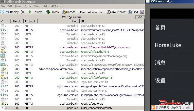Sort sessions by URL column header
The image size is (194, 111).
(112, 21)
